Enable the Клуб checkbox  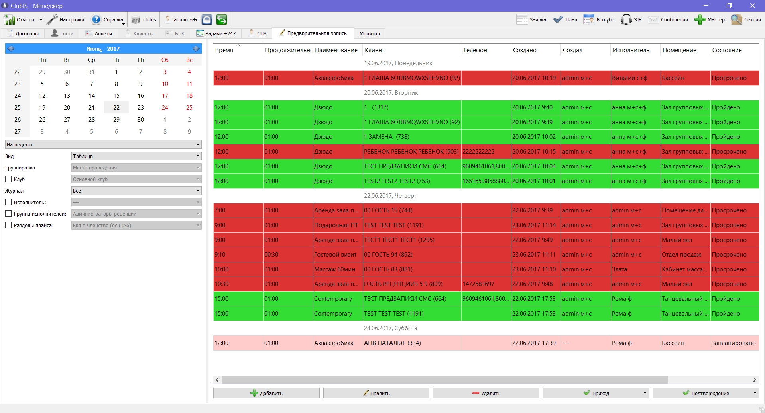click(x=8, y=179)
